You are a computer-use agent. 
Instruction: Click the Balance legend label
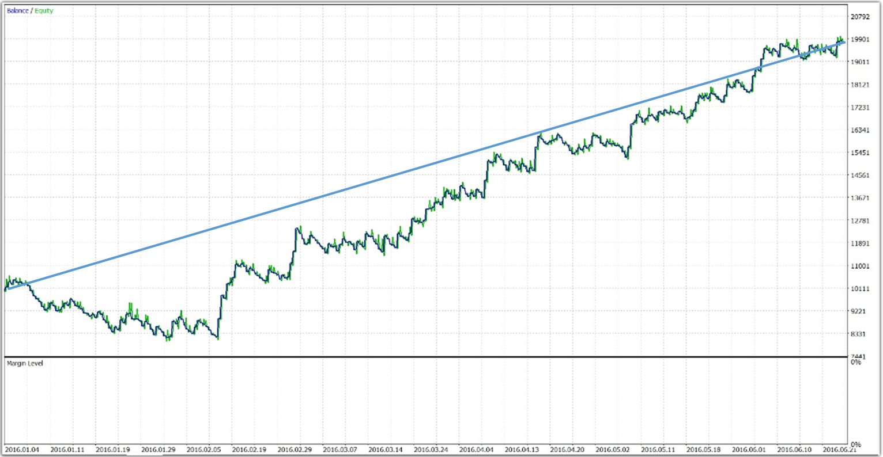17,11
